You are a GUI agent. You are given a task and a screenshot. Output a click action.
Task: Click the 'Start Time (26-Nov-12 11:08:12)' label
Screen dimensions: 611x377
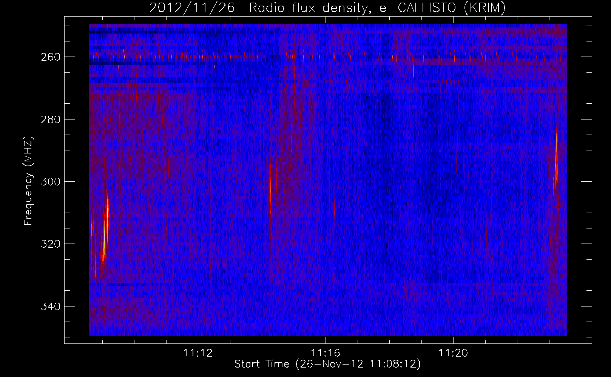[x=327, y=364]
